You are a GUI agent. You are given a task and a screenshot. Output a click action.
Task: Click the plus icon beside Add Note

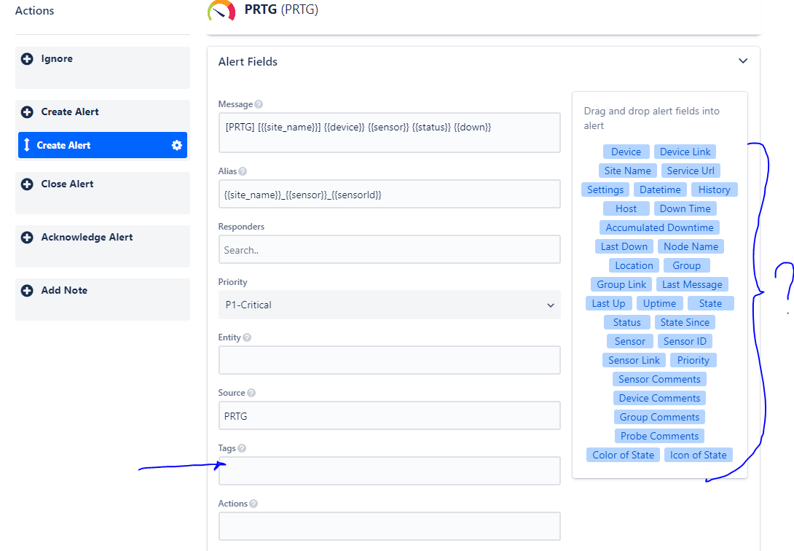click(28, 291)
